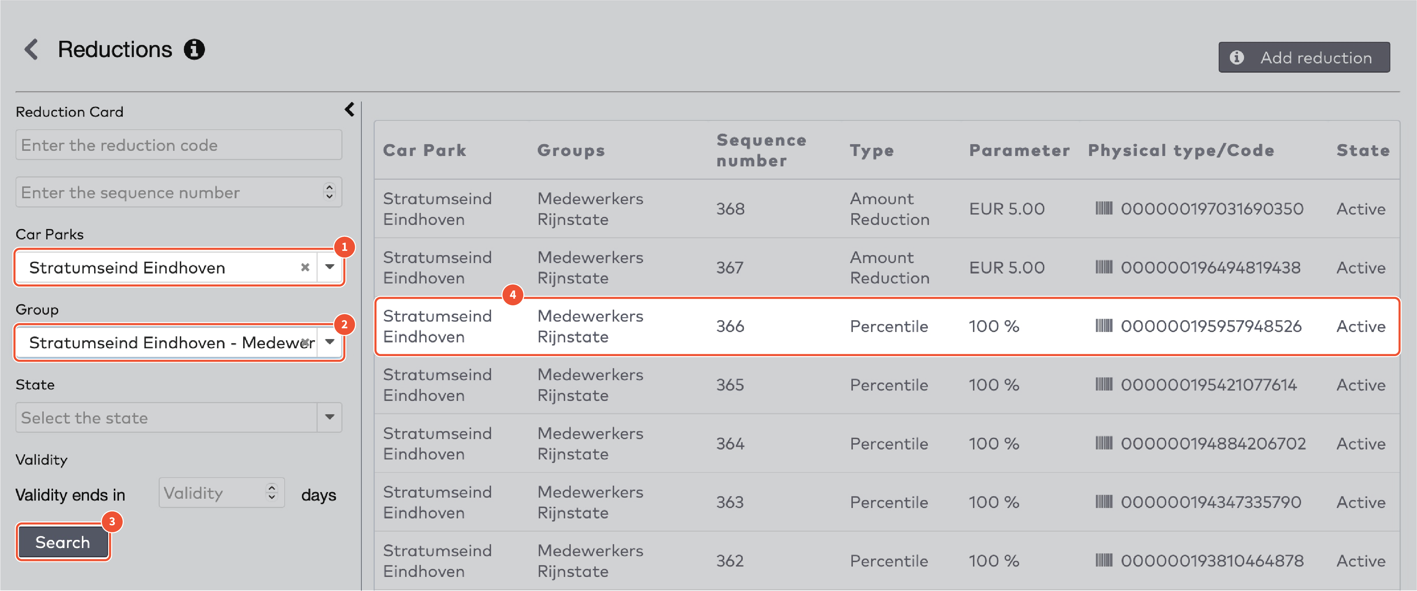Sort by Sequence number column header
The image size is (1417, 591).
click(x=761, y=150)
